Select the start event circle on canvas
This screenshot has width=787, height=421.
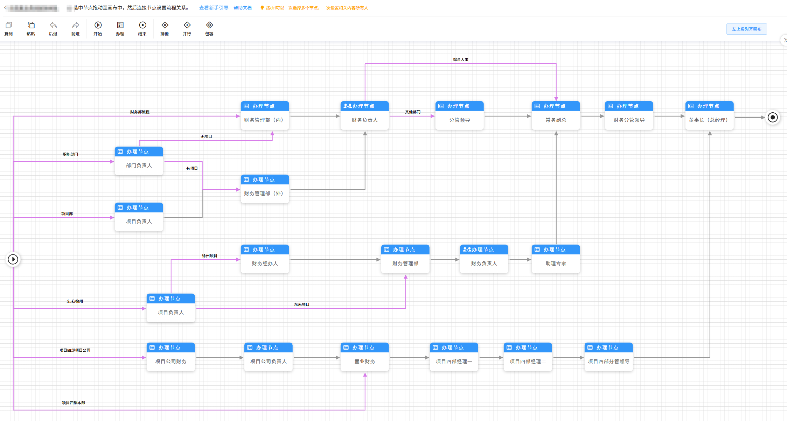13,259
